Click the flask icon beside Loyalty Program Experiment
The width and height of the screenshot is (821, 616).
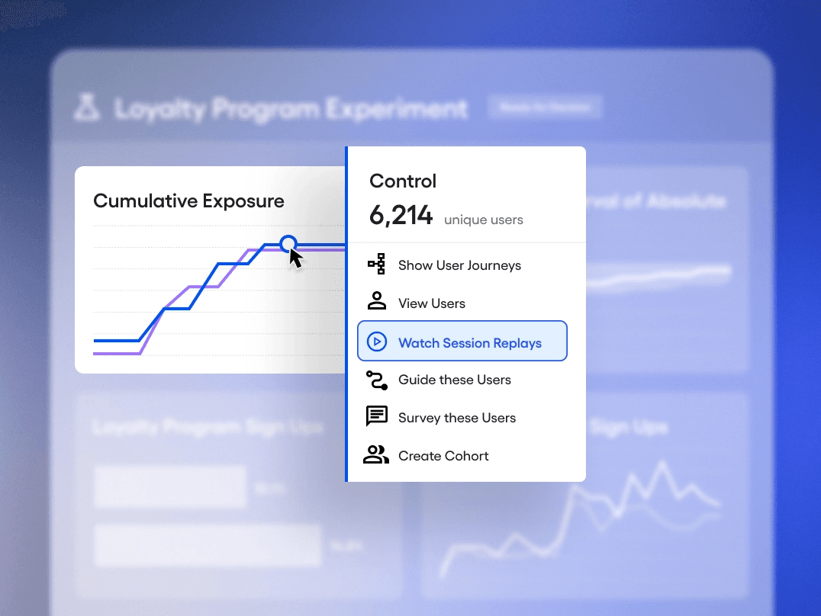click(88, 108)
